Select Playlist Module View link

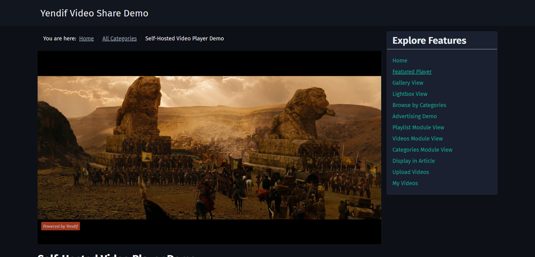(418, 127)
